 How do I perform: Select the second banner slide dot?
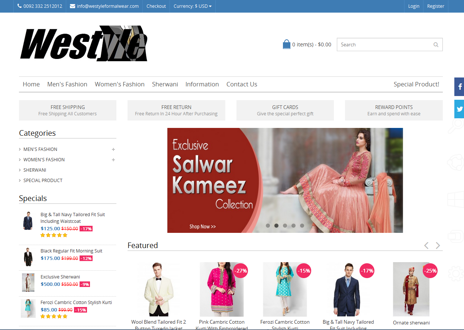pos(276,225)
